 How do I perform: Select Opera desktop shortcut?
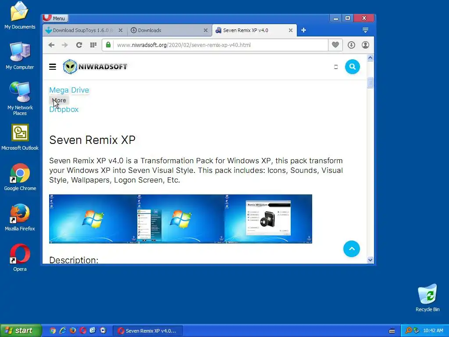pyautogui.click(x=20, y=258)
